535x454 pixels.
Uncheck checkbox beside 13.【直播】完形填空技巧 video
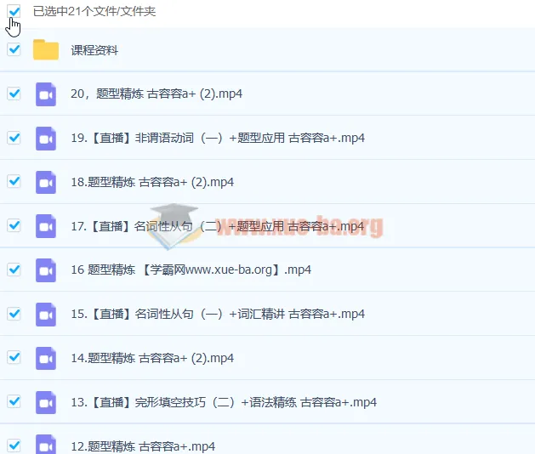pyautogui.click(x=14, y=401)
